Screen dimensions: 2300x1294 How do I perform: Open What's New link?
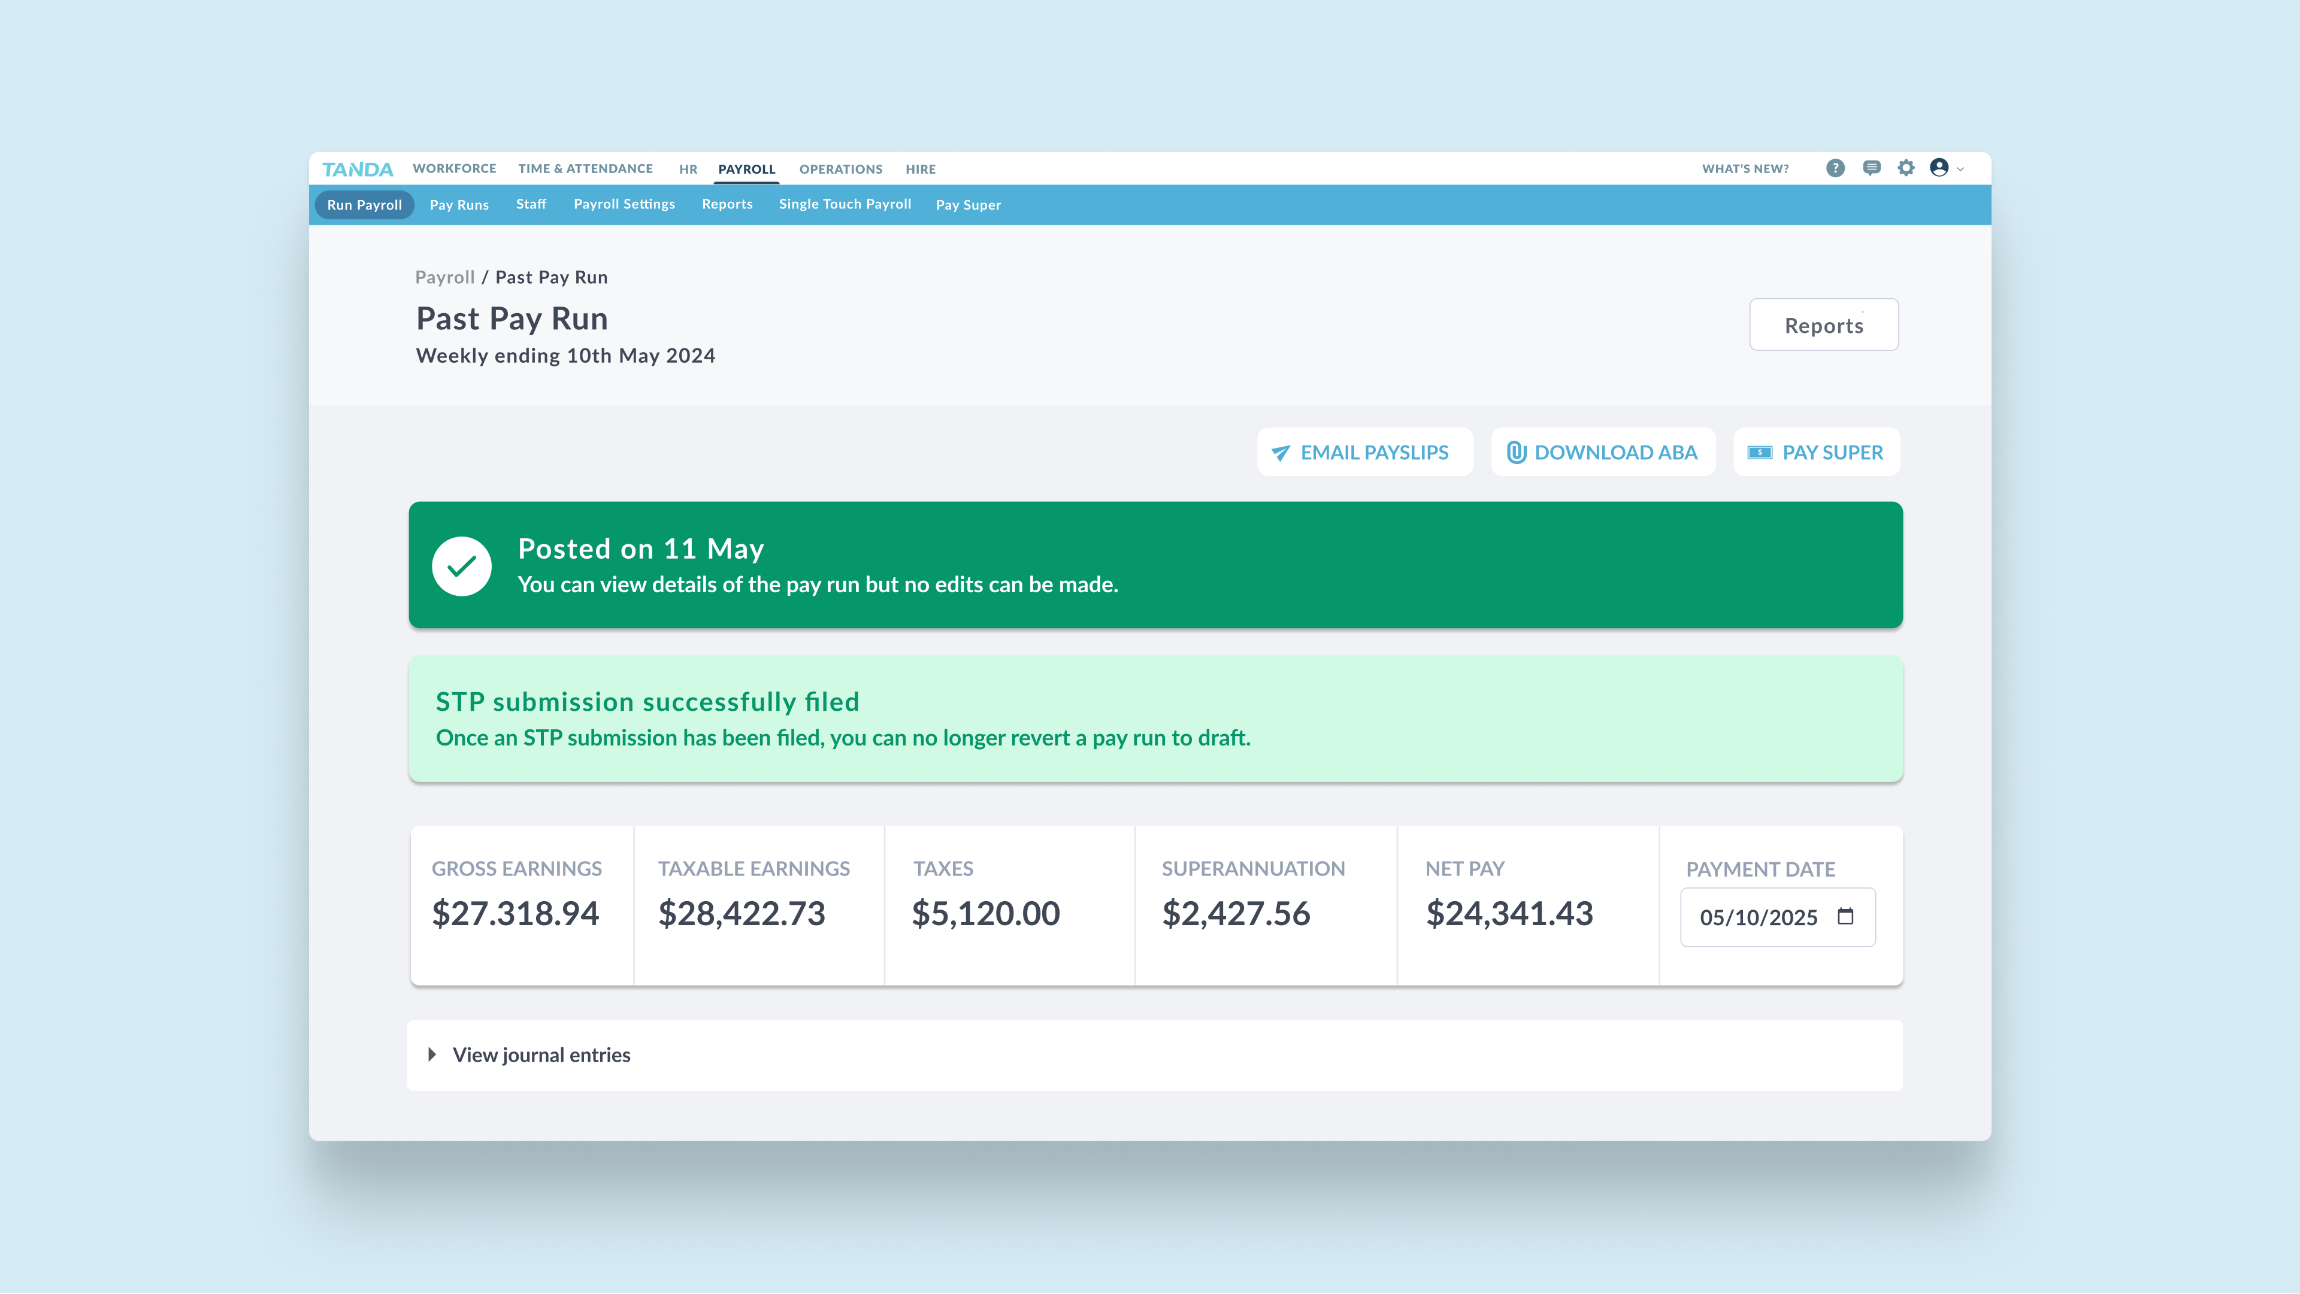pyautogui.click(x=1745, y=169)
